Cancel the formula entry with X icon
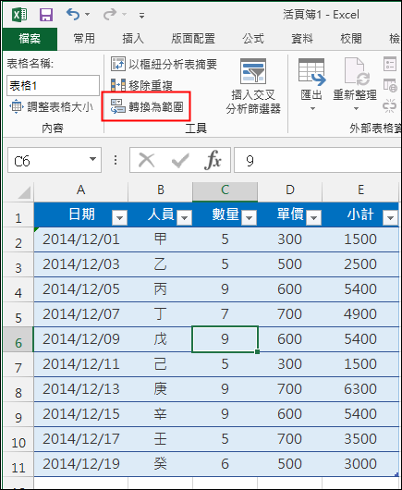402x490 pixels. (147, 161)
